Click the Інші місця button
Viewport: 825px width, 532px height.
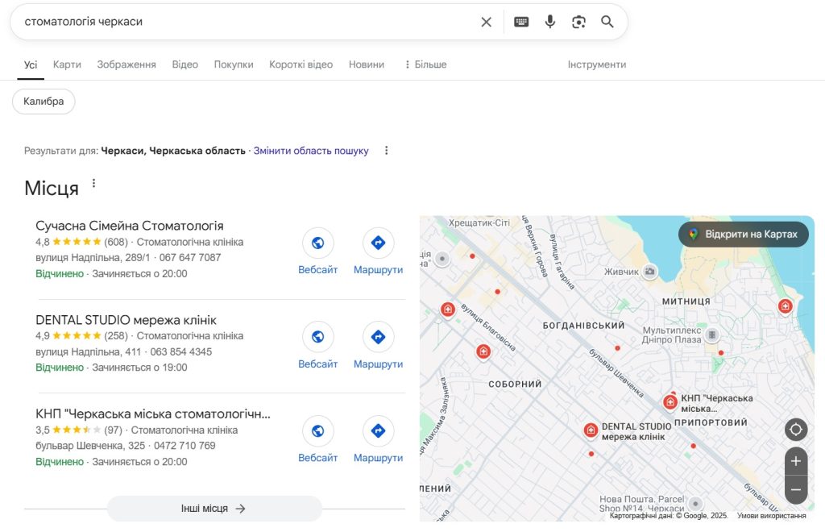[214, 509]
